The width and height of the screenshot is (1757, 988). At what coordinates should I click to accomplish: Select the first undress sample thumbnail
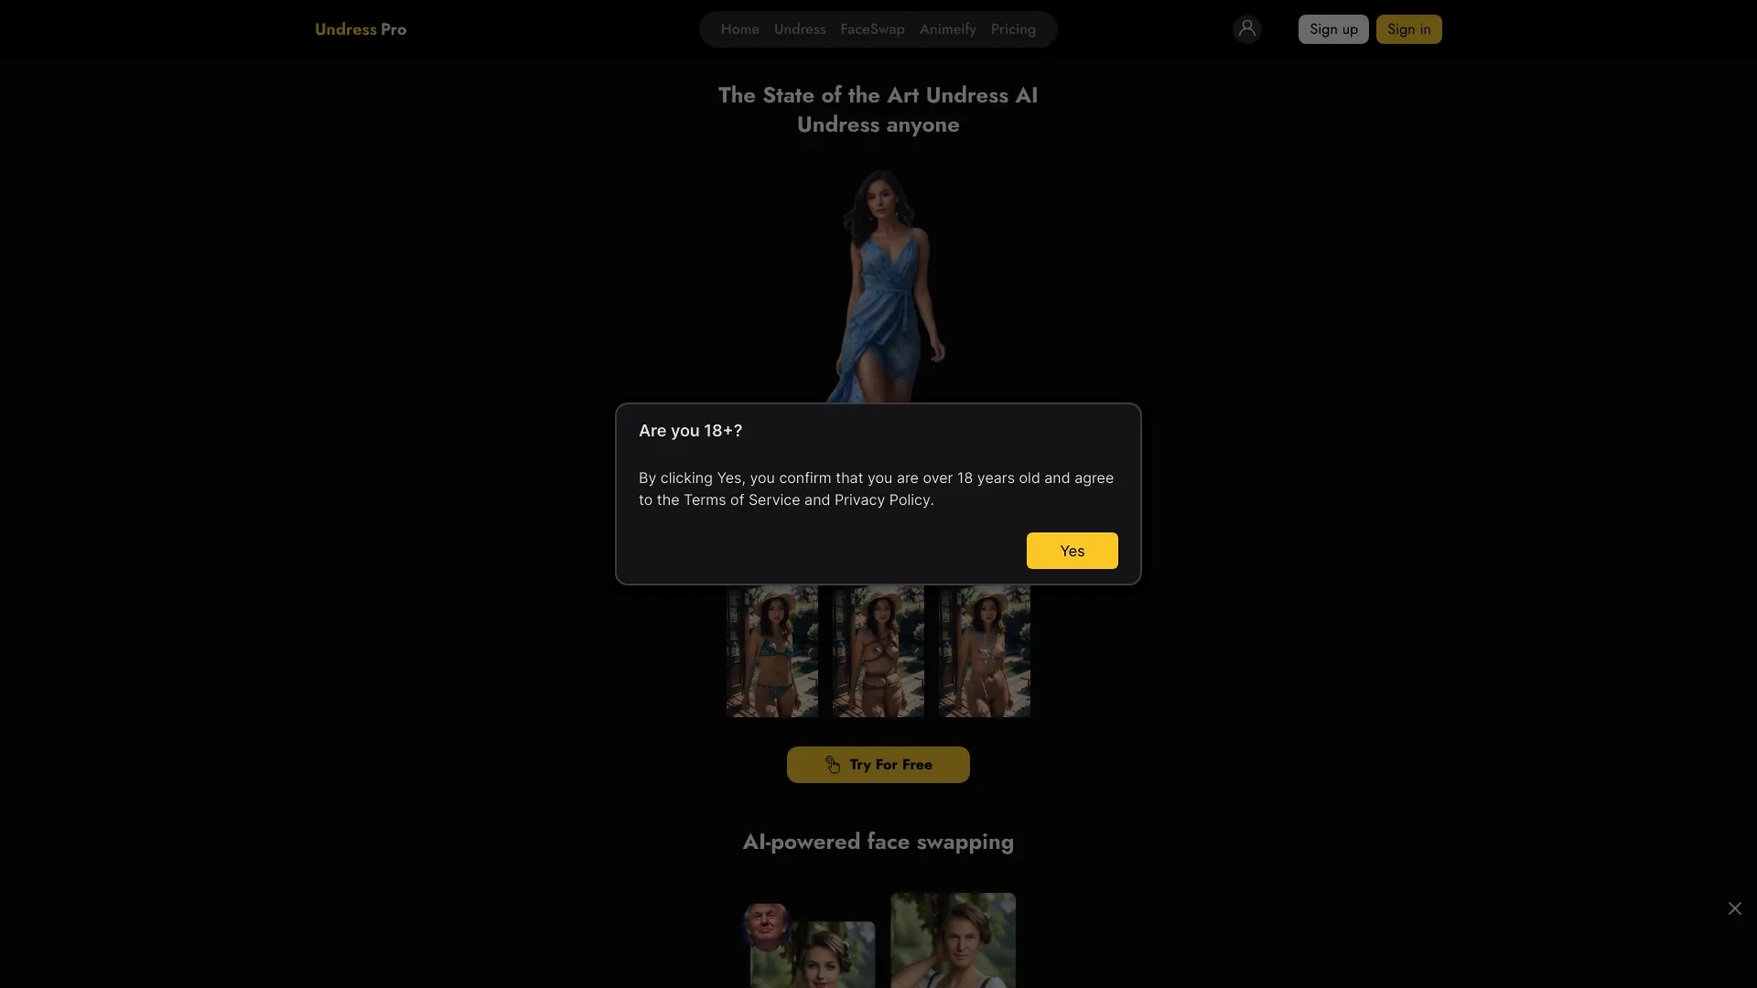[772, 649]
